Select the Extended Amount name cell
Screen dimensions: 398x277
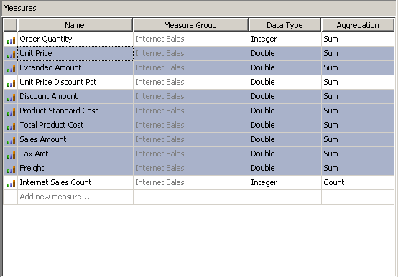coord(75,67)
